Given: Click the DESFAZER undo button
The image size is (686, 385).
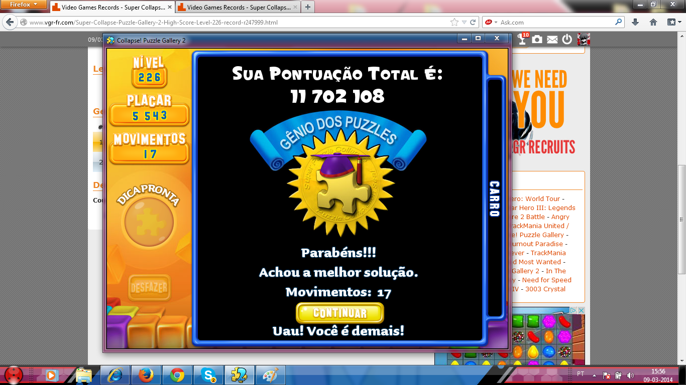Looking at the screenshot, I should [149, 288].
